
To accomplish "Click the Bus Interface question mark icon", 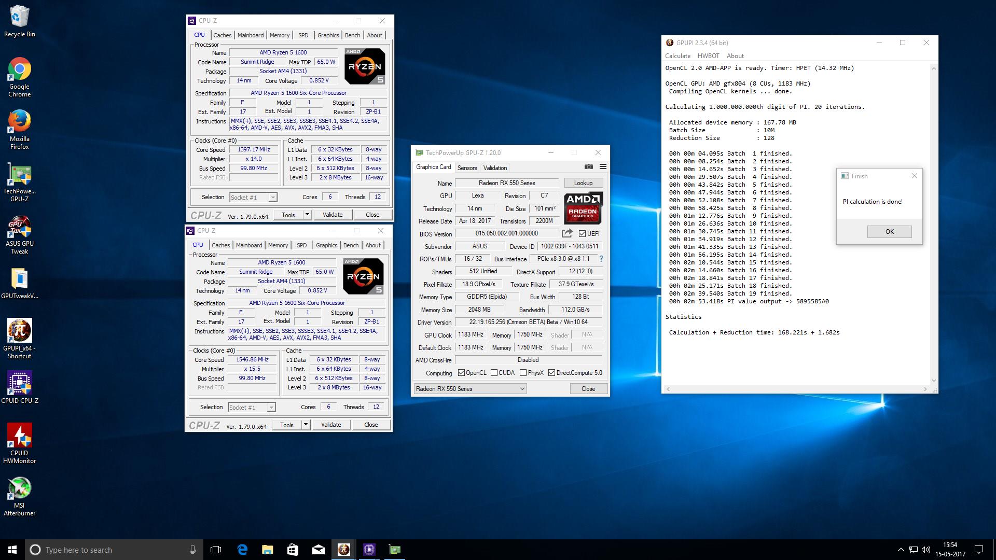I will tap(601, 259).
